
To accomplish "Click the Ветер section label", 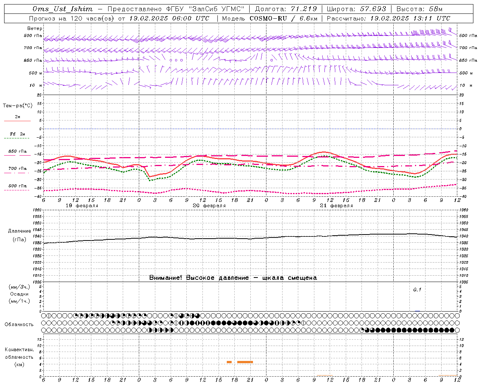I will pos(35,28).
